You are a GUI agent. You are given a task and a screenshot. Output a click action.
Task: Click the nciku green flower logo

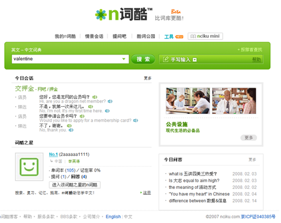[101, 15]
